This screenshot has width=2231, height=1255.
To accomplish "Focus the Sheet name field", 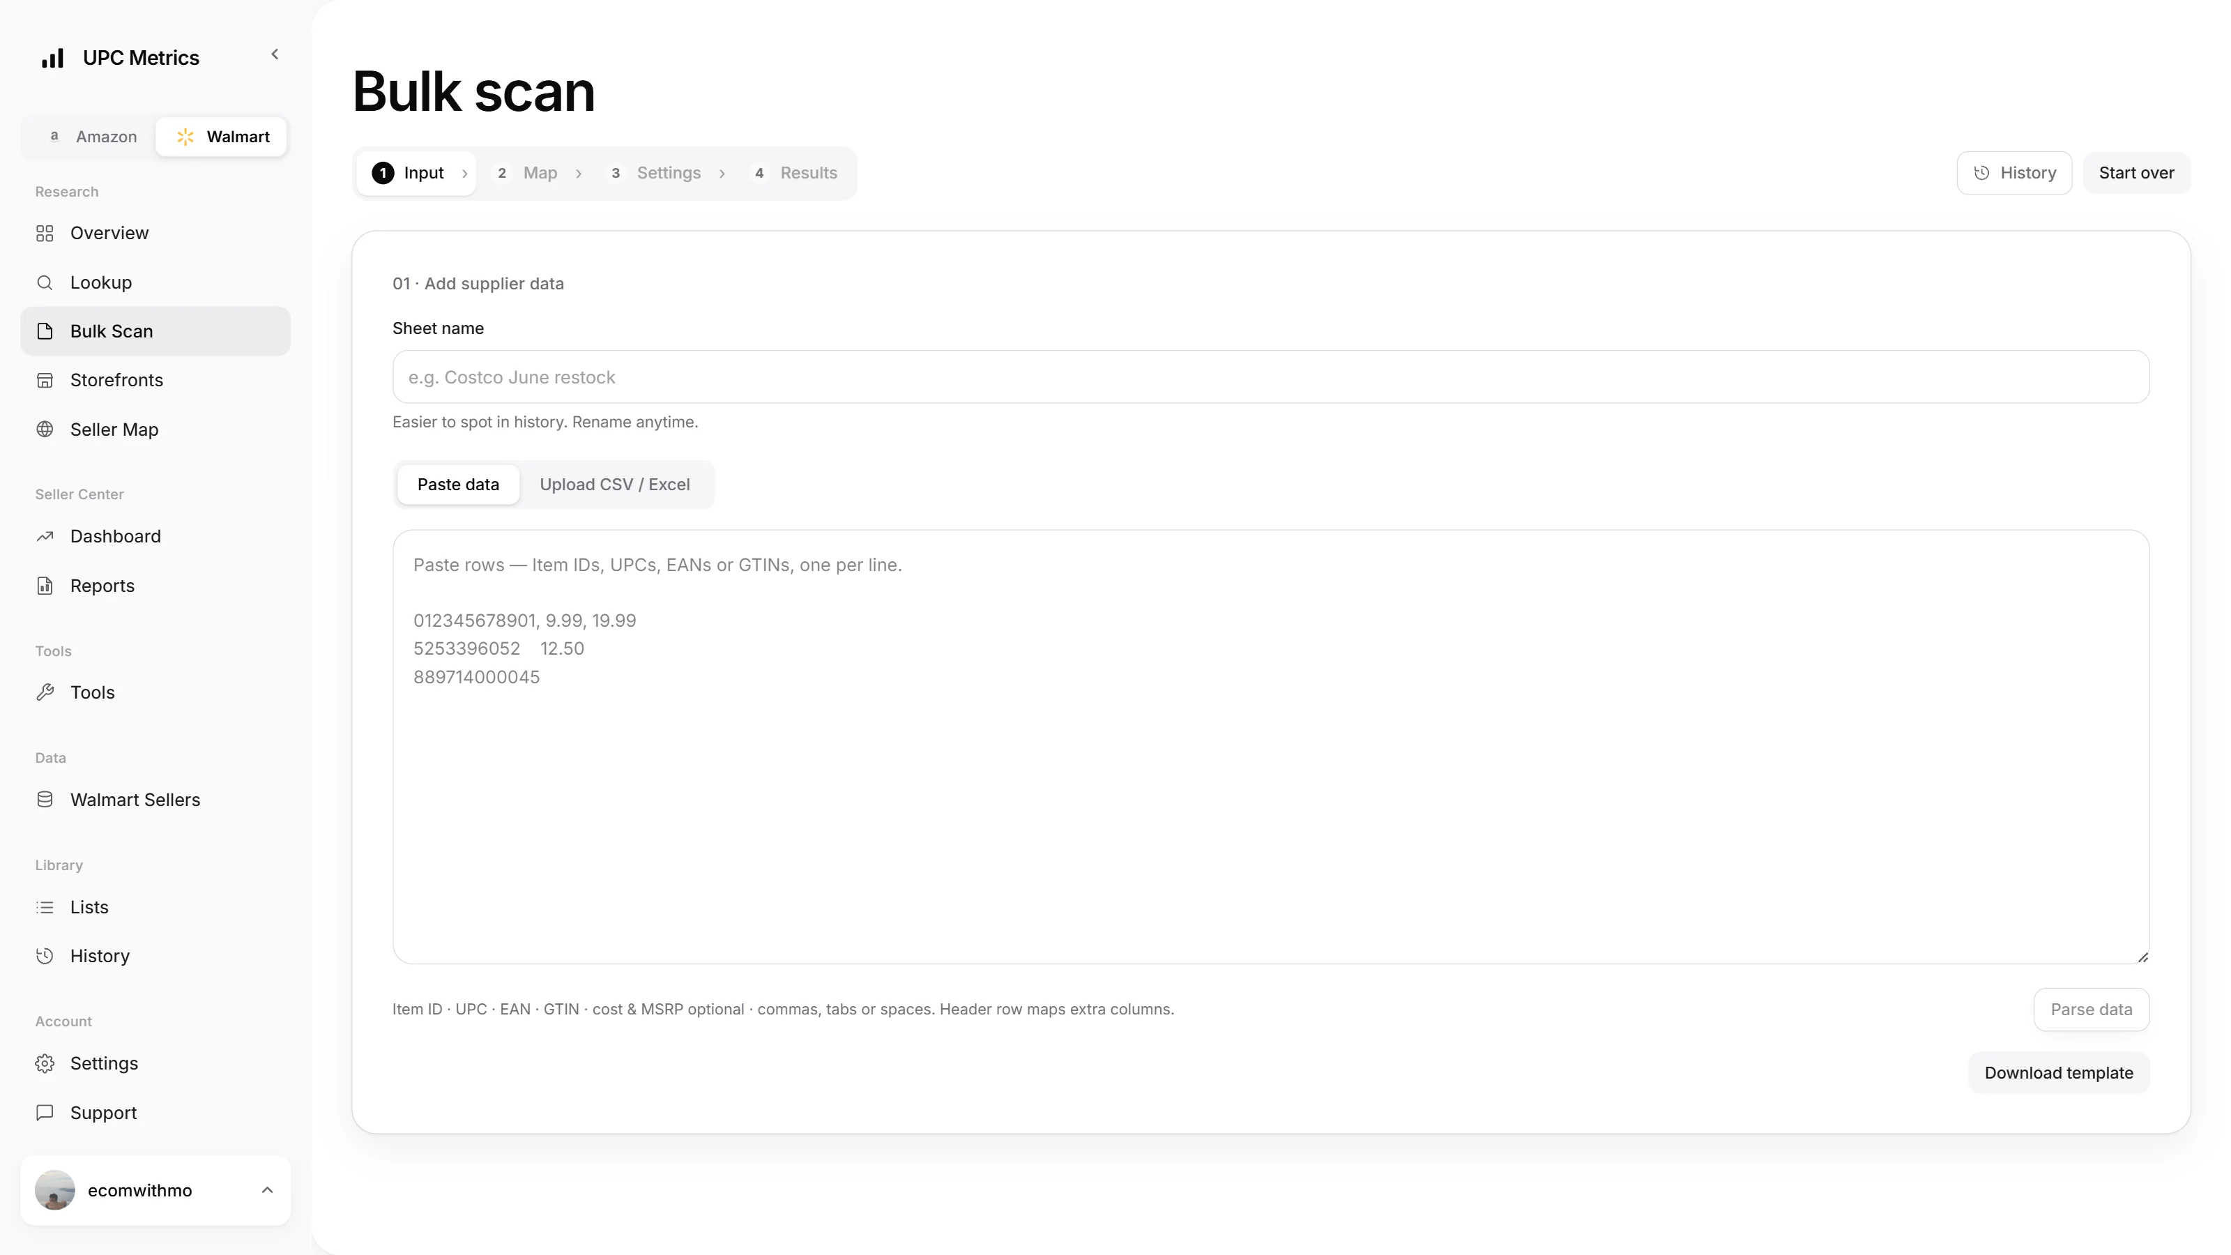I will click(x=1270, y=376).
